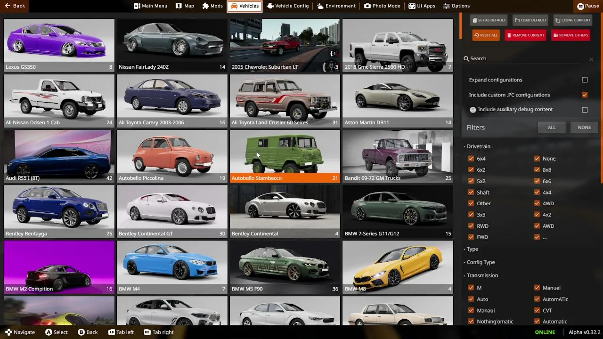Uncheck the CVT transmission filter
Image resolution: width=603 pixels, height=339 pixels.
point(537,311)
